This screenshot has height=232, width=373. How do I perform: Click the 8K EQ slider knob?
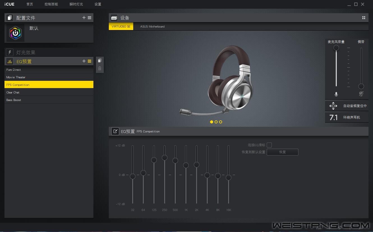[x=218, y=176]
